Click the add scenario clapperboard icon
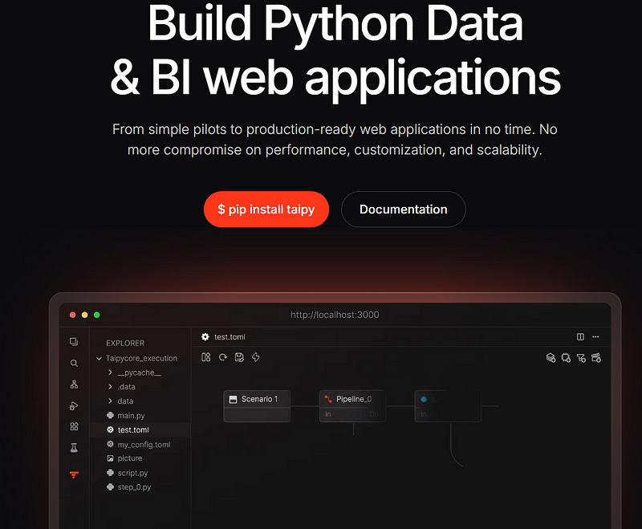The width and height of the screenshot is (642, 529). point(596,358)
